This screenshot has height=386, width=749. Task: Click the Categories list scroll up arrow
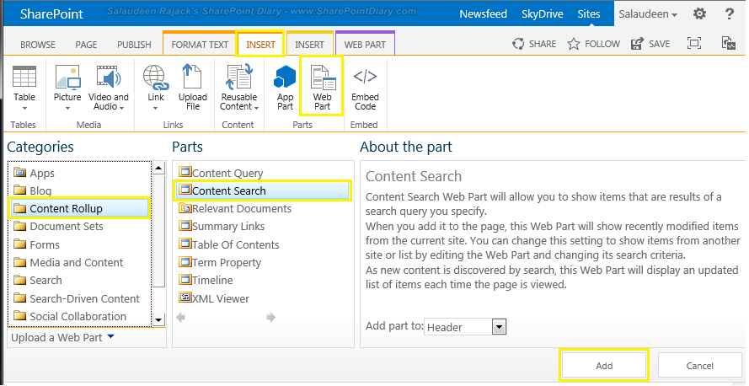(x=158, y=168)
